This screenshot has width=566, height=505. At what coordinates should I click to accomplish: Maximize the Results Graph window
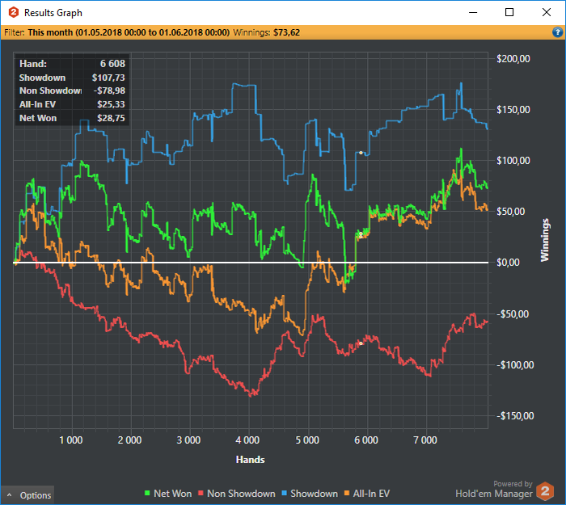click(509, 13)
